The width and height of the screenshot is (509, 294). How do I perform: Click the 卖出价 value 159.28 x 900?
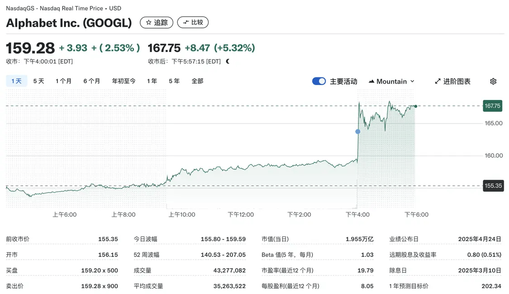pos(100,286)
